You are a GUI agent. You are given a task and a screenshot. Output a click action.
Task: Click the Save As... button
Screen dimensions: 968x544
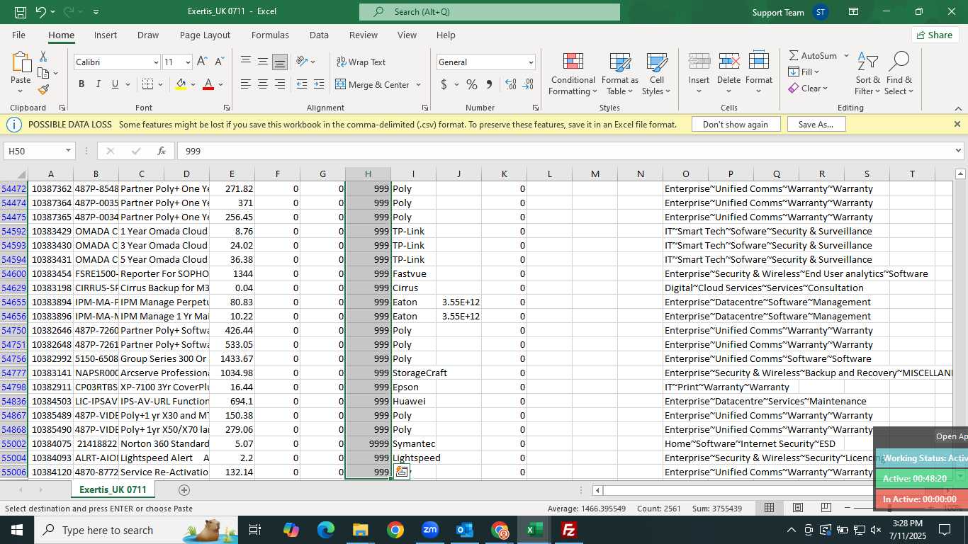pos(816,124)
